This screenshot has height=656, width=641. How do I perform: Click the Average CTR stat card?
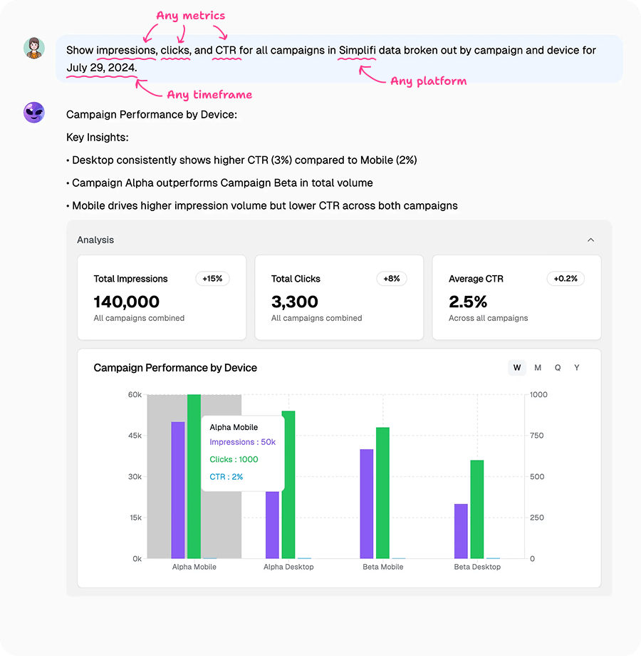(516, 297)
